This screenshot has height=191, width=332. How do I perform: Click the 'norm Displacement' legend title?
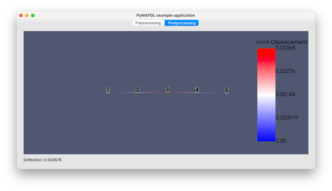click(x=281, y=42)
